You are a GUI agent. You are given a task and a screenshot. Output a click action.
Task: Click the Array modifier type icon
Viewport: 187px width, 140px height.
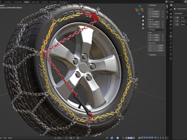178,17
